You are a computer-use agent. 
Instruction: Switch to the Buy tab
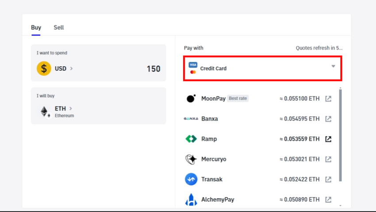(x=36, y=27)
